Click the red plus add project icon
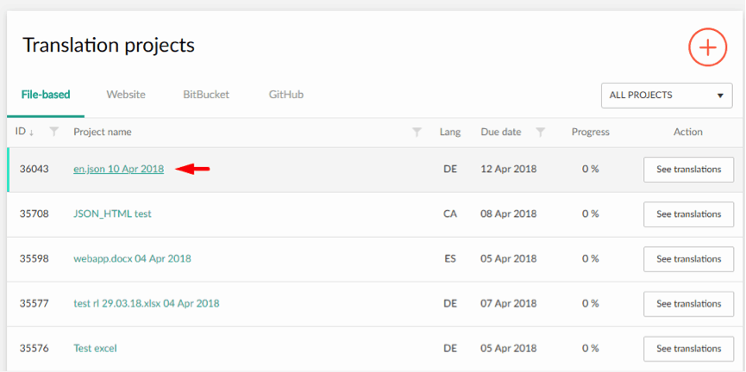 pos(707,47)
